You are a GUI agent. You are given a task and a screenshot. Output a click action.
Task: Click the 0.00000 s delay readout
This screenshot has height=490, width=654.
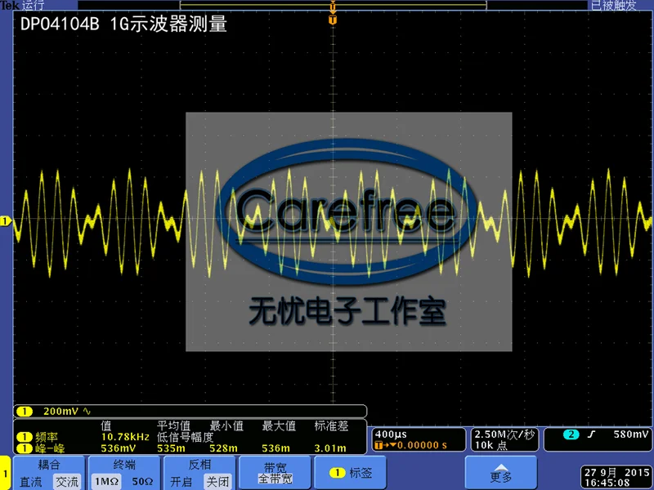(x=422, y=445)
